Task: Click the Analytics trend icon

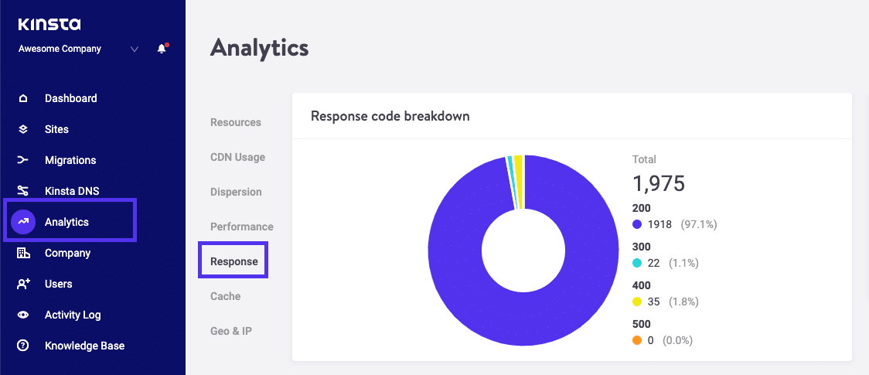Action: 23,222
